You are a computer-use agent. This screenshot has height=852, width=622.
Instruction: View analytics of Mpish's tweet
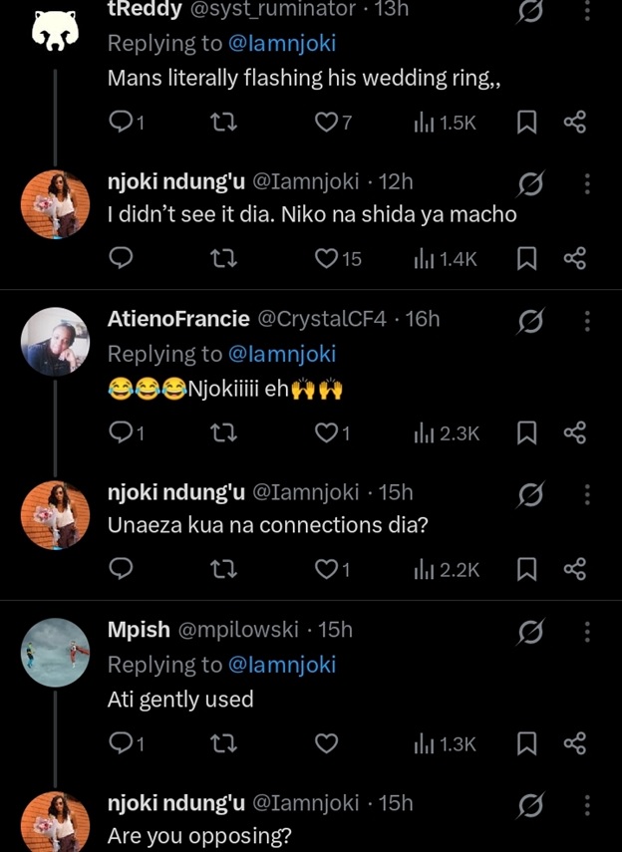pos(445,743)
